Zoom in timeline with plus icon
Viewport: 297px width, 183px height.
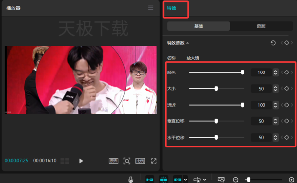[x=291, y=180]
